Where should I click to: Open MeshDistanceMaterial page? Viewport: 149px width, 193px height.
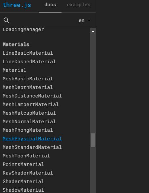click(x=32, y=96)
